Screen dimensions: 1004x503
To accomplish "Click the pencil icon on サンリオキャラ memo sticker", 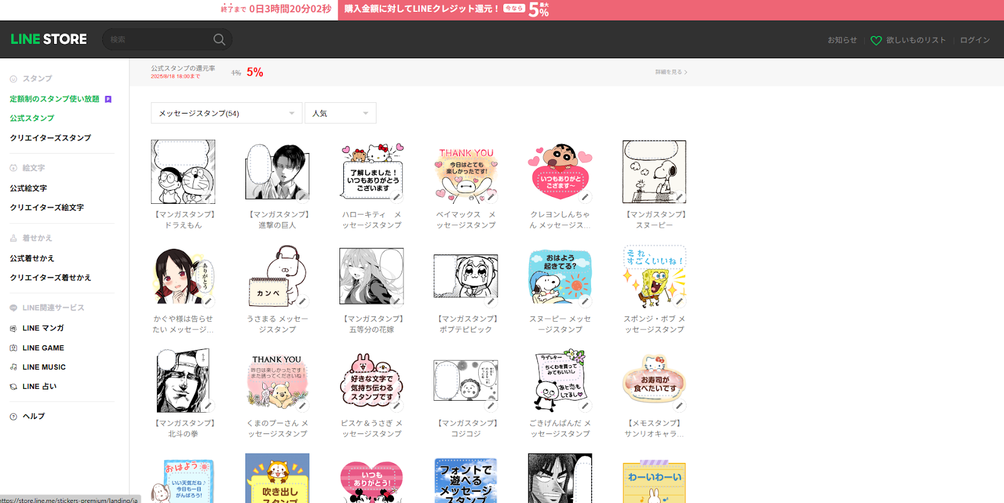I will tap(679, 406).
